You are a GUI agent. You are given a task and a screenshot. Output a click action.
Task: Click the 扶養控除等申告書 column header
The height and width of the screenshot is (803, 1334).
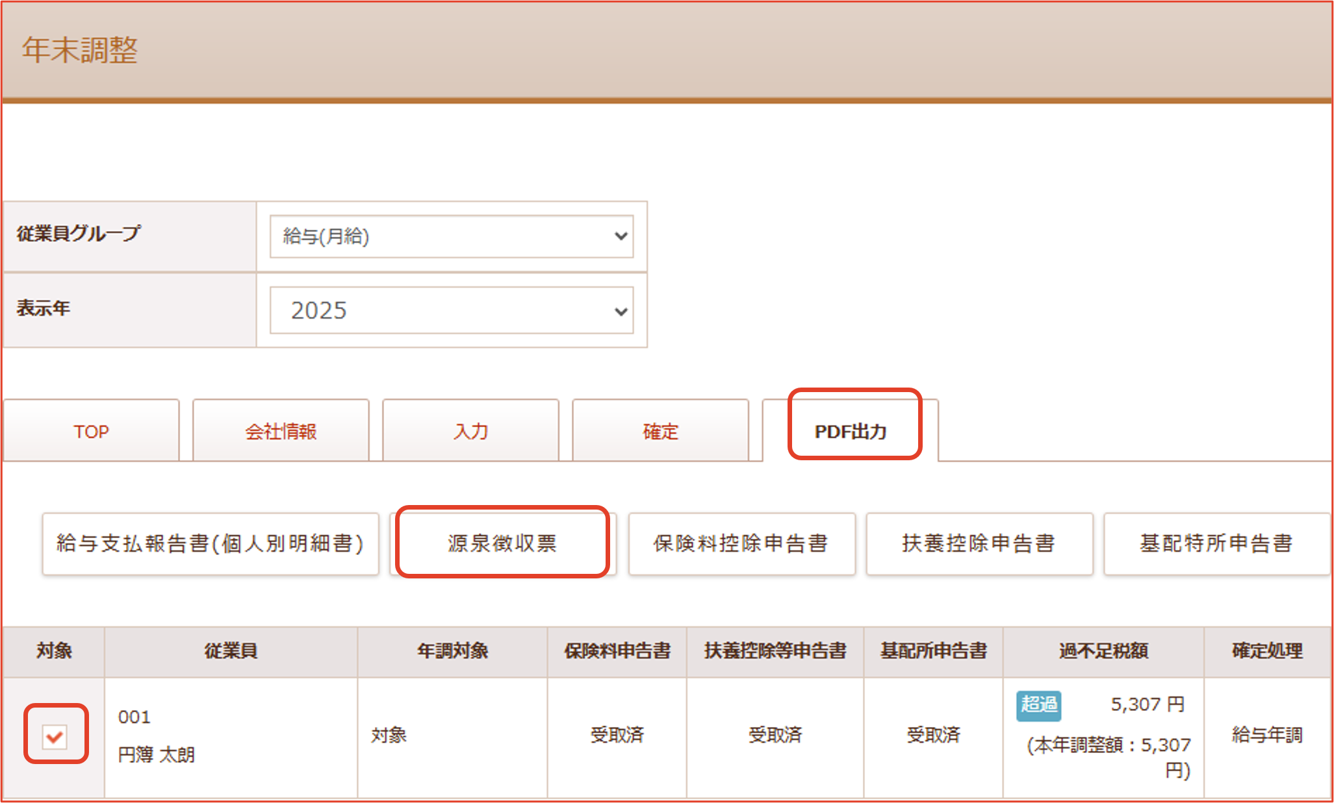(775, 650)
